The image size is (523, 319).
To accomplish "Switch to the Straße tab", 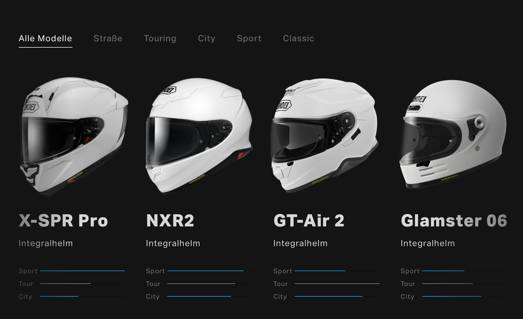I will pyautogui.click(x=108, y=39).
